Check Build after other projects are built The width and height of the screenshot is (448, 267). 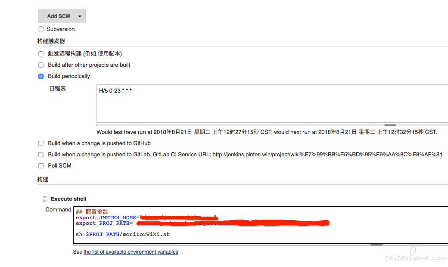pos(41,65)
